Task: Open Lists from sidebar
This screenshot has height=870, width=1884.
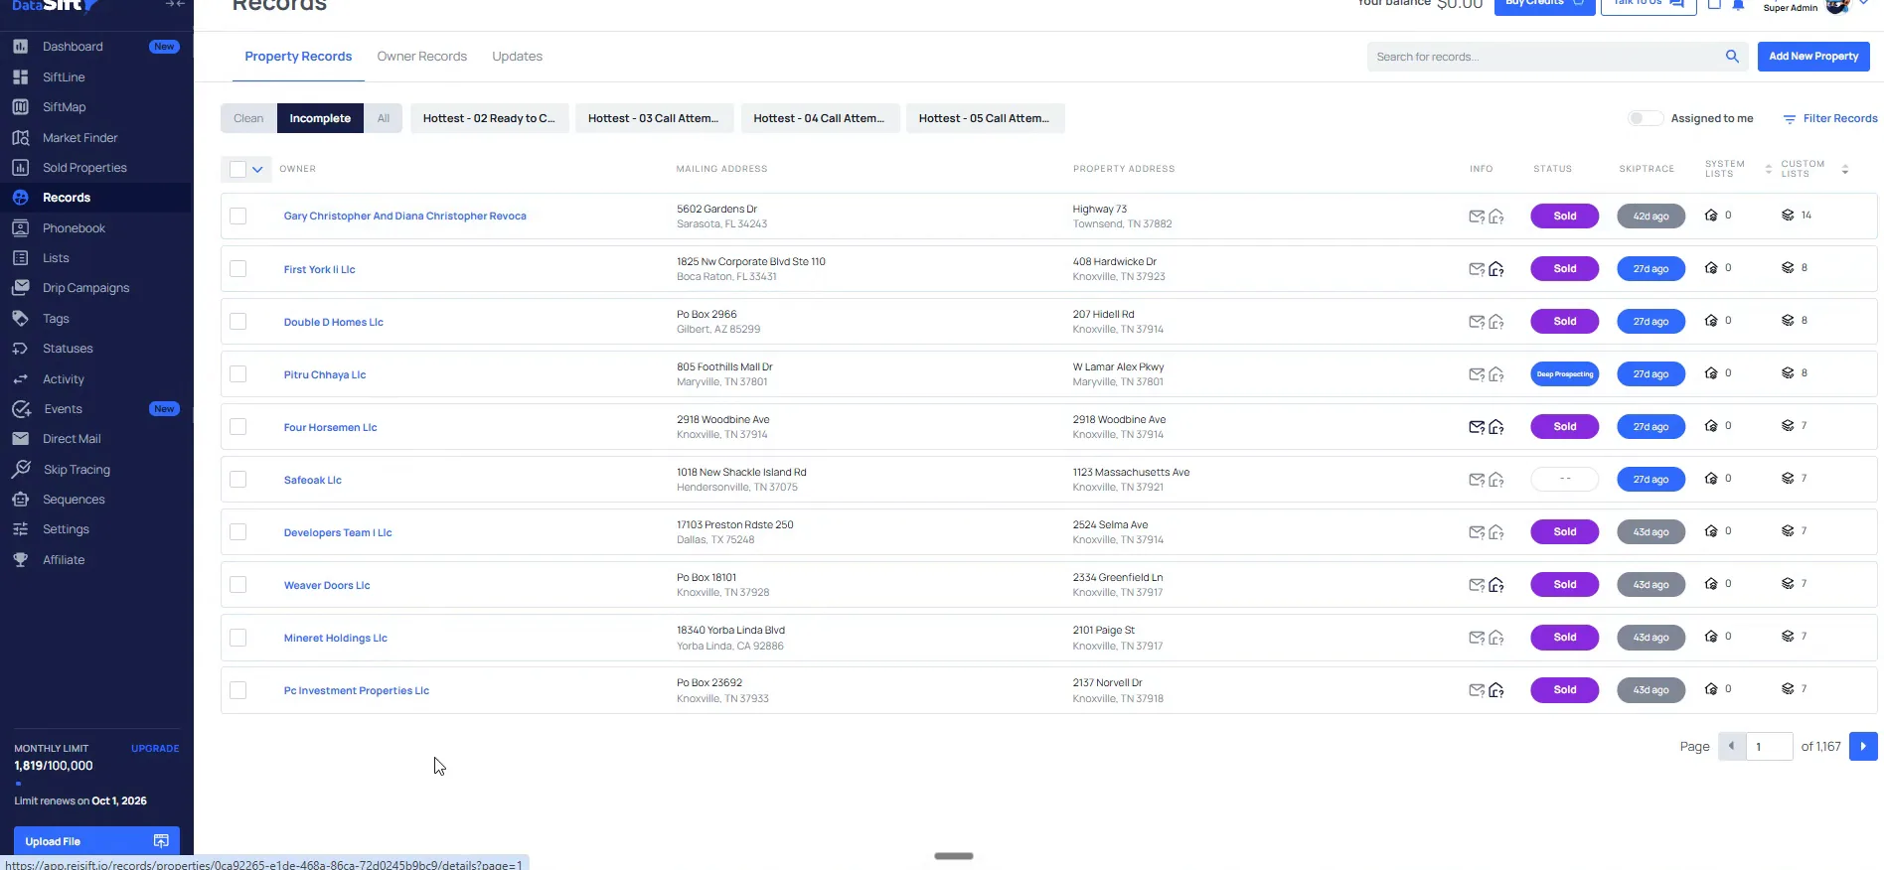Action: [x=56, y=258]
